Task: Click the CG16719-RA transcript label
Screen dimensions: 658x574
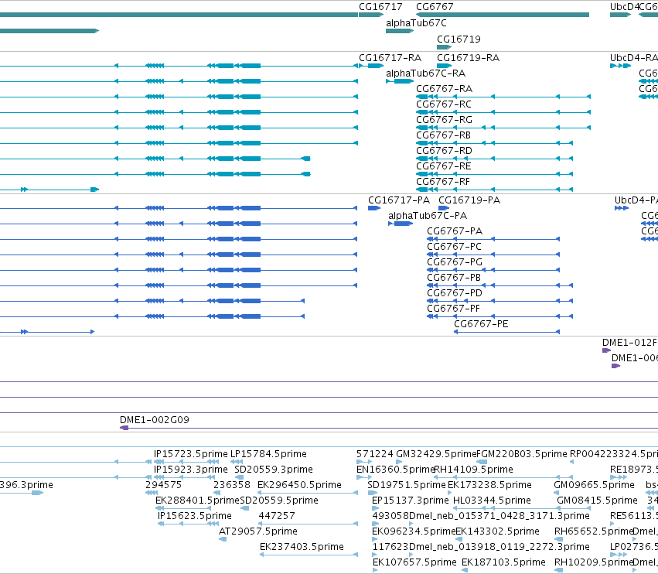Action: coord(468,58)
